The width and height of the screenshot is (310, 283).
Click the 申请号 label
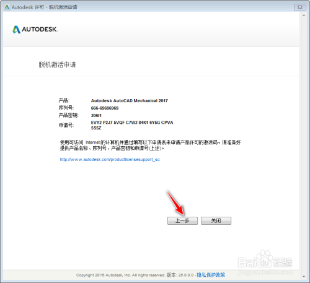pyautogui.click(x=66, y=125)
